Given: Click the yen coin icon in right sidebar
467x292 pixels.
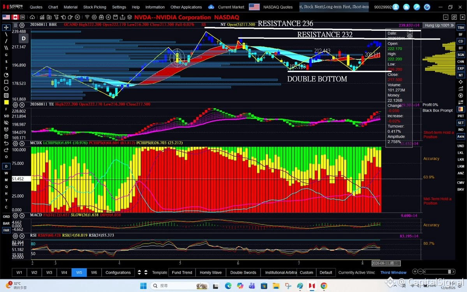Looking at the screenshot, I should pos(461,96).
